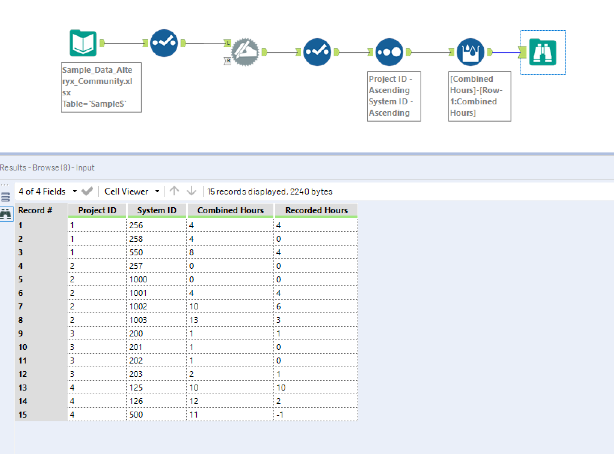Screen dimensions: 614x454
Task: Click the down arrow to go to next record
Action: click(192, 191)
